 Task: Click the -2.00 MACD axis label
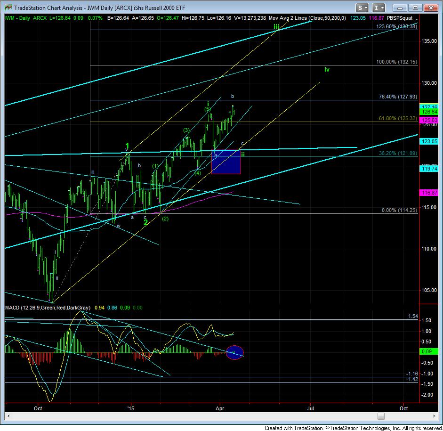point(427,395)
